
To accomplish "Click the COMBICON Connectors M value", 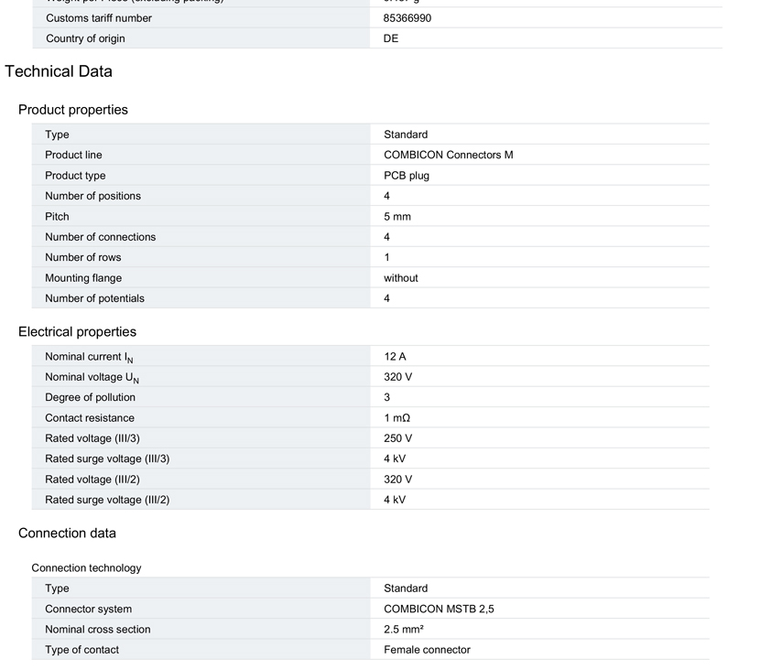I will pos(448,155).
